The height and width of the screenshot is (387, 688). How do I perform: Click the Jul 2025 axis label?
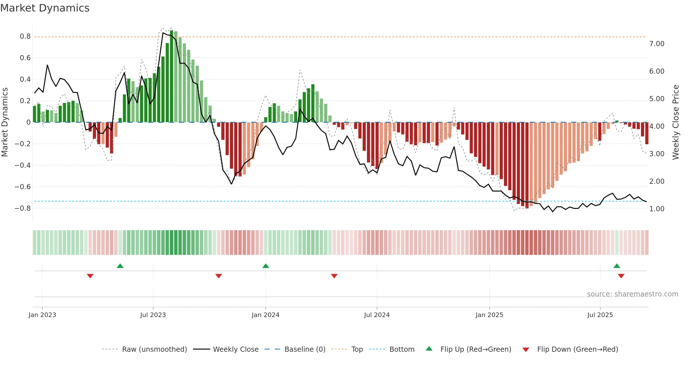[x=600, y=315]
